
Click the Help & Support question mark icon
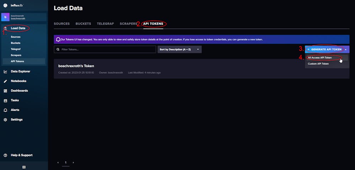pyautogui.click(x=5, y=155)
